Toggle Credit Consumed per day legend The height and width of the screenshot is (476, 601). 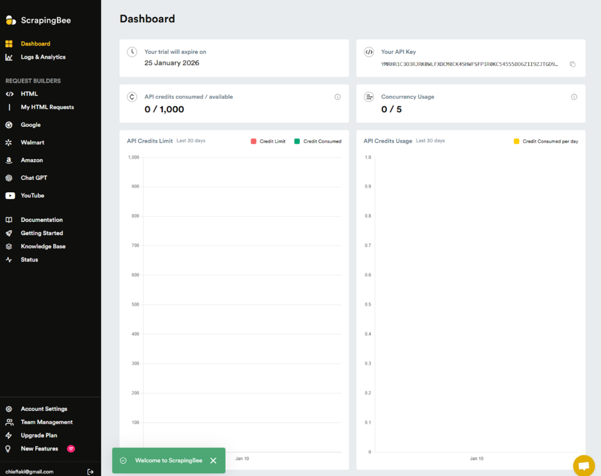[546, 142]
